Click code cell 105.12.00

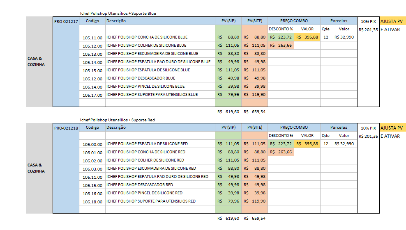(92, 46)
